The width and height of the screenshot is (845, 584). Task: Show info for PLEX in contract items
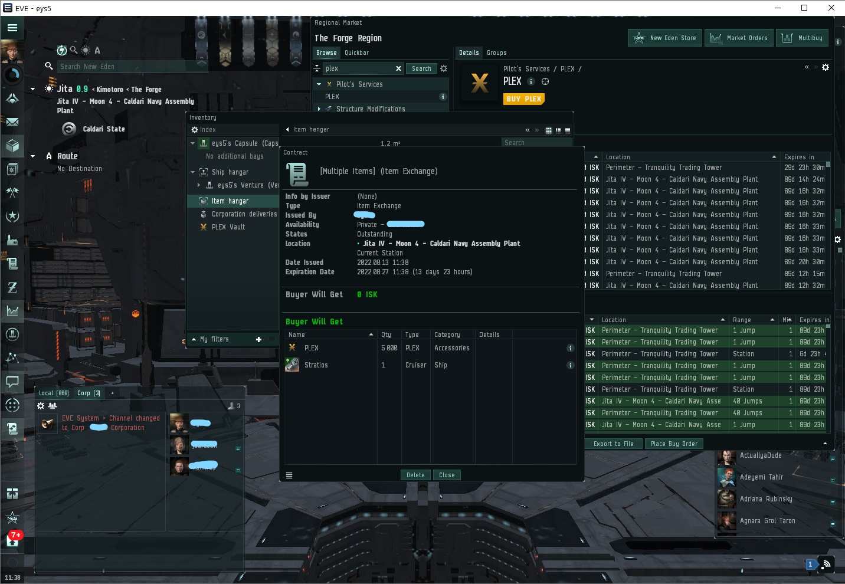(x=570, y=348)
